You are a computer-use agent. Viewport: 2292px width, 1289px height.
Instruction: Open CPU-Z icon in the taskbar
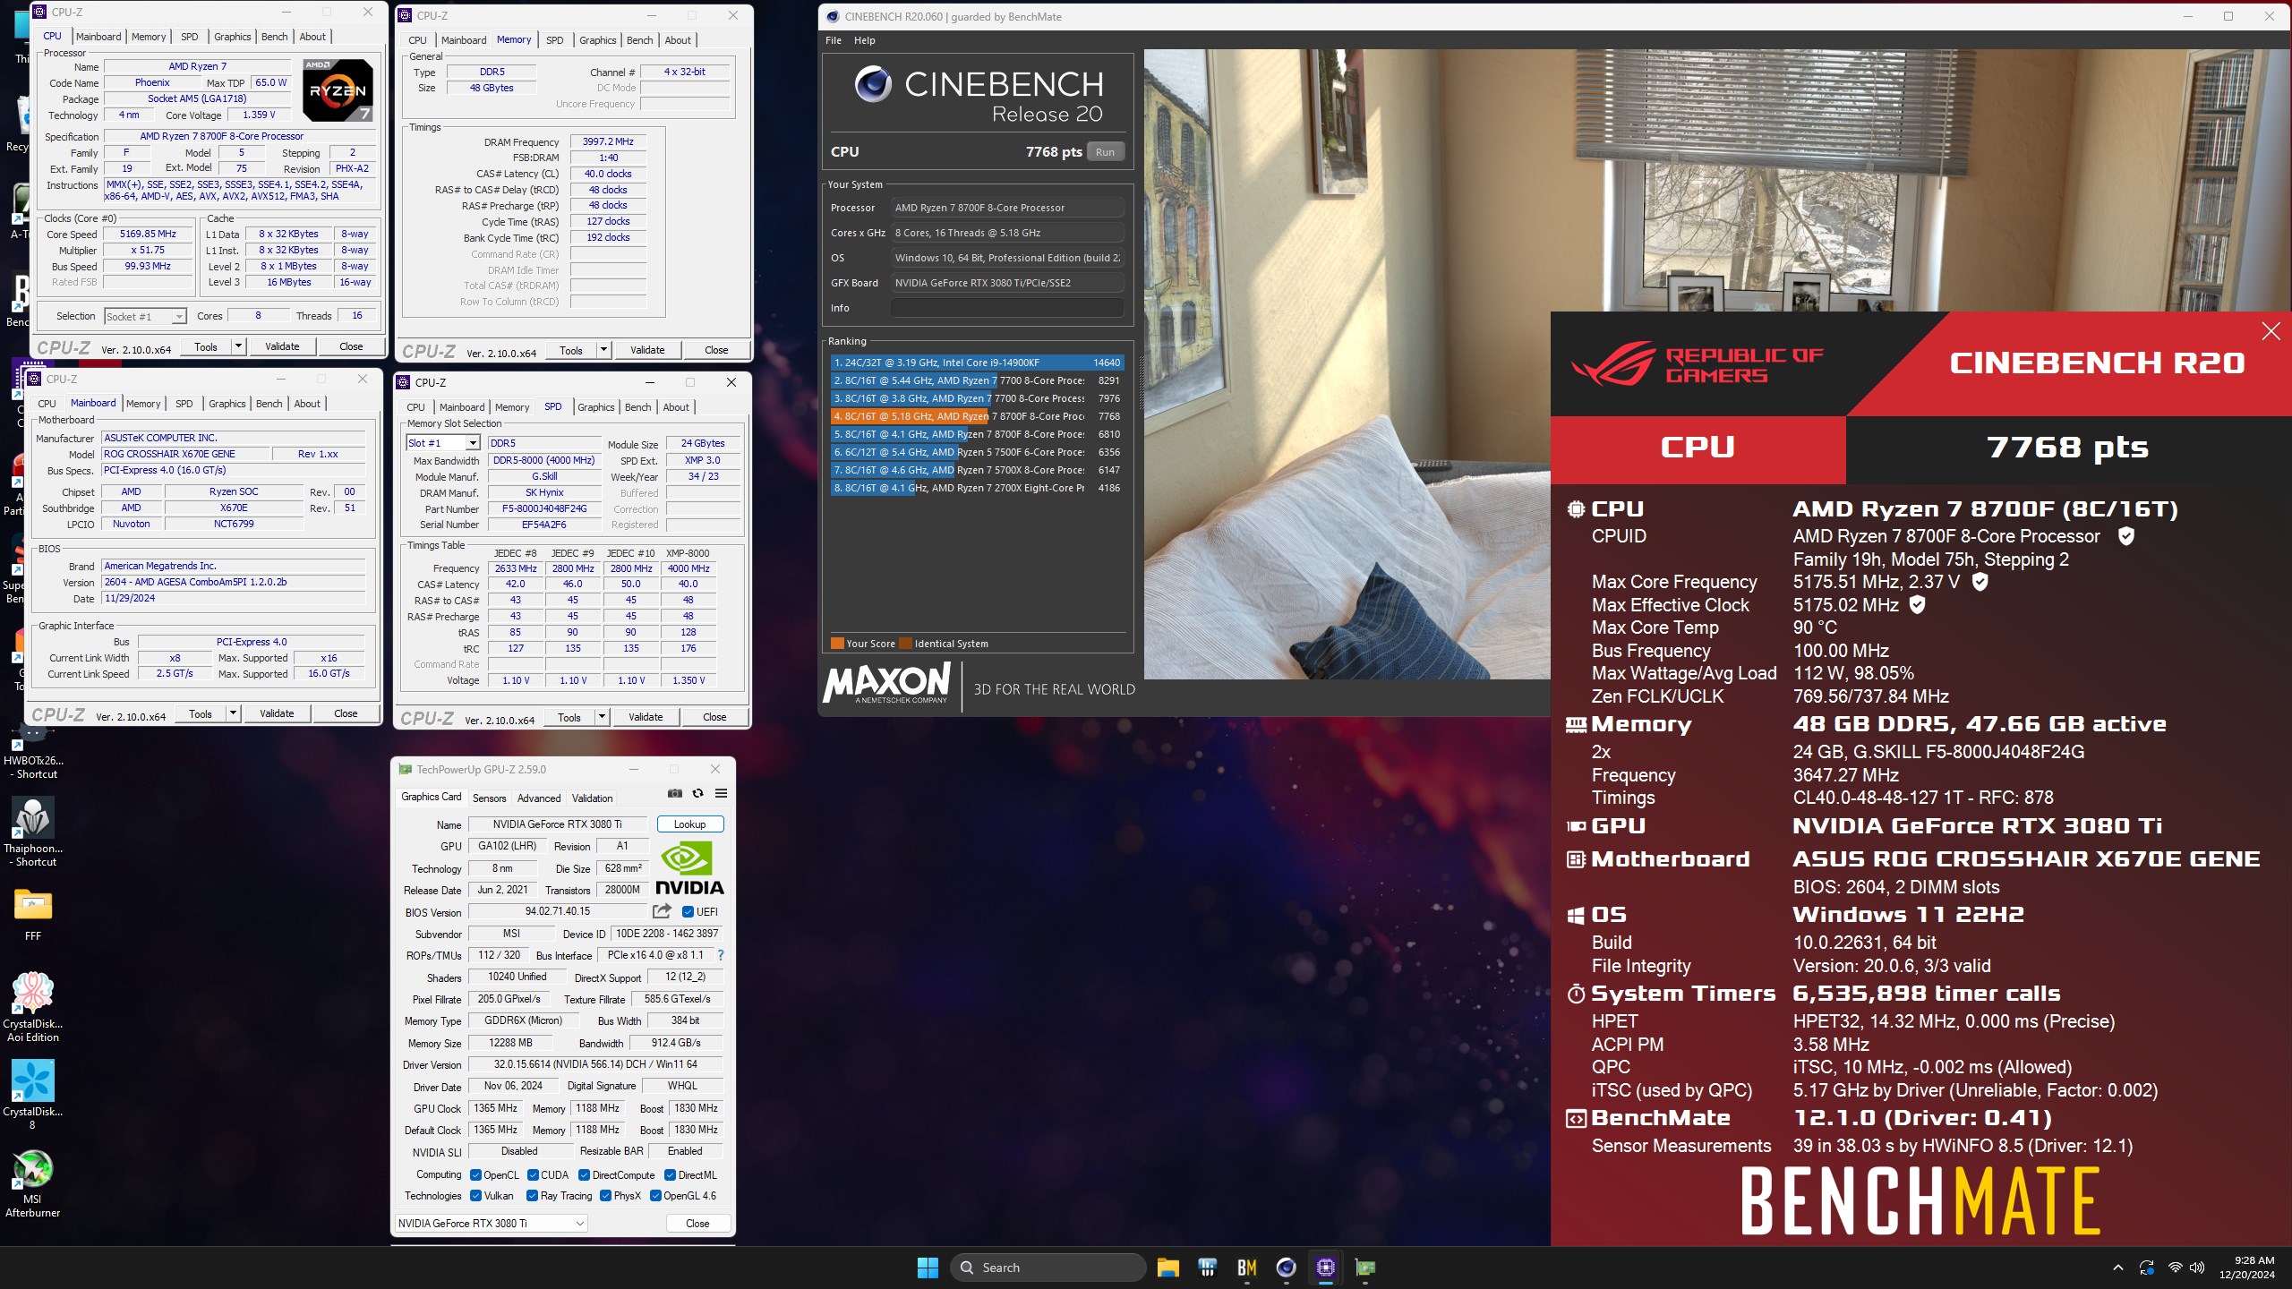1325,1268
